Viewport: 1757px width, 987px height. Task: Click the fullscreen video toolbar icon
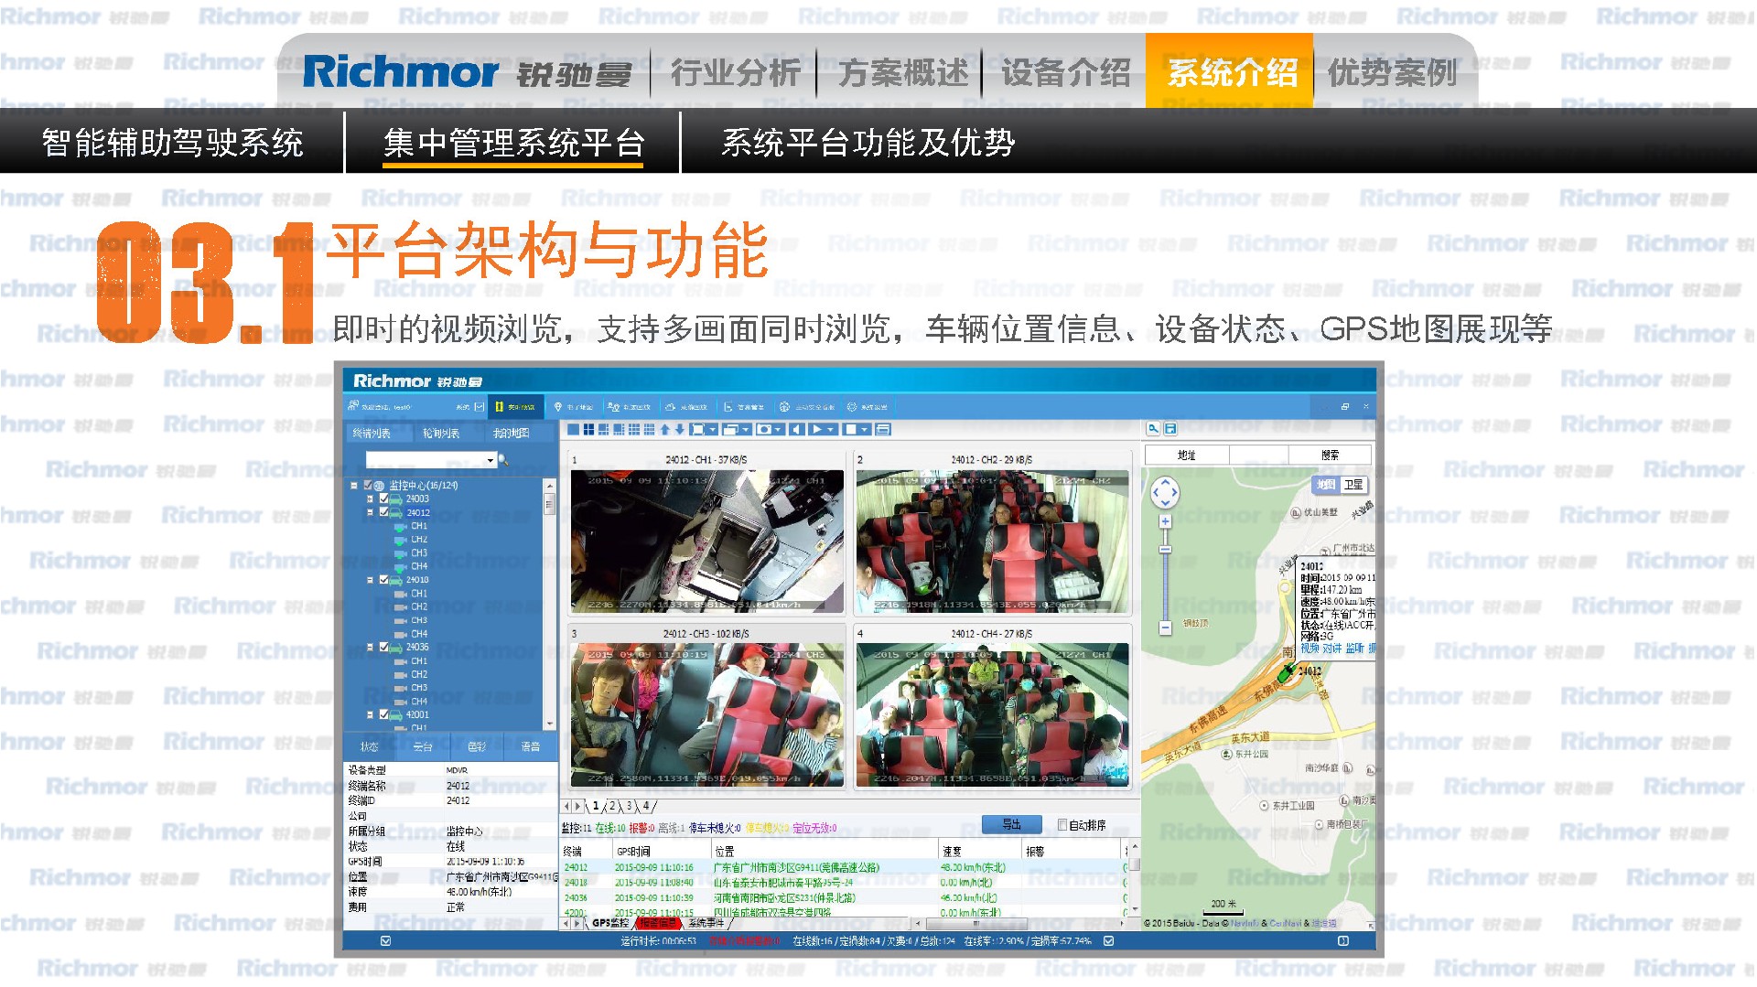pos(697,429)
